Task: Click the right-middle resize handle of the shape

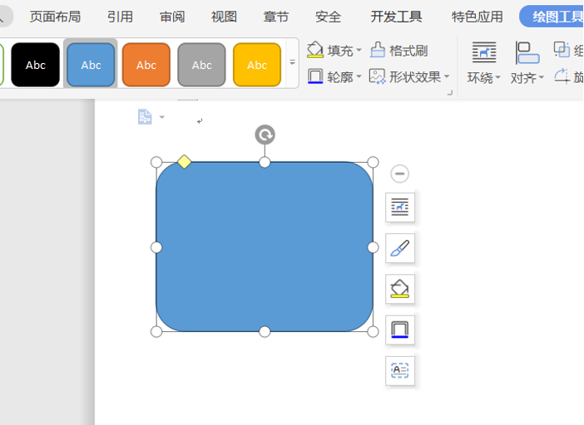Action: pyautogui.click(x=373, y=247)
